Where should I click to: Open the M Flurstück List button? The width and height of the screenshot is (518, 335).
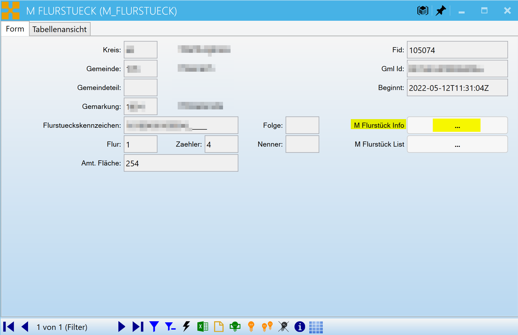click(x=457, y=144)
